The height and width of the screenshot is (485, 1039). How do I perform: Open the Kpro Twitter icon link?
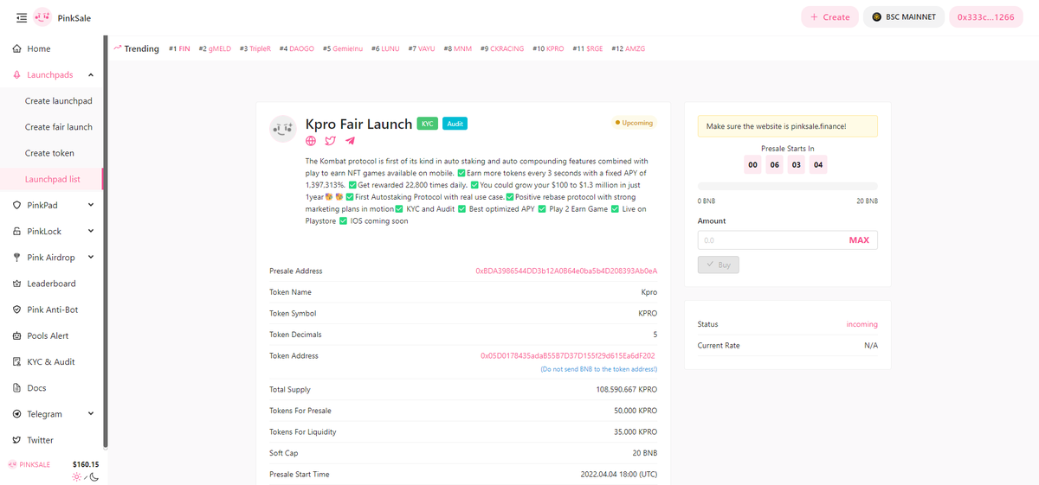(x=331, y=141)
